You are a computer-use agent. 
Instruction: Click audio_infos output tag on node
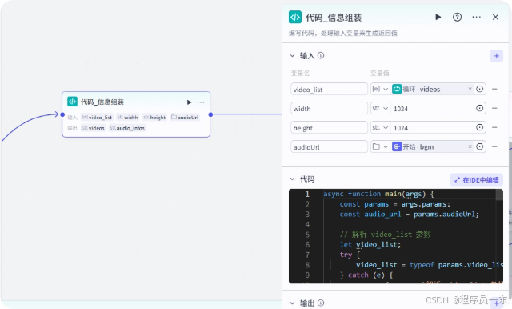coord(127,128)
